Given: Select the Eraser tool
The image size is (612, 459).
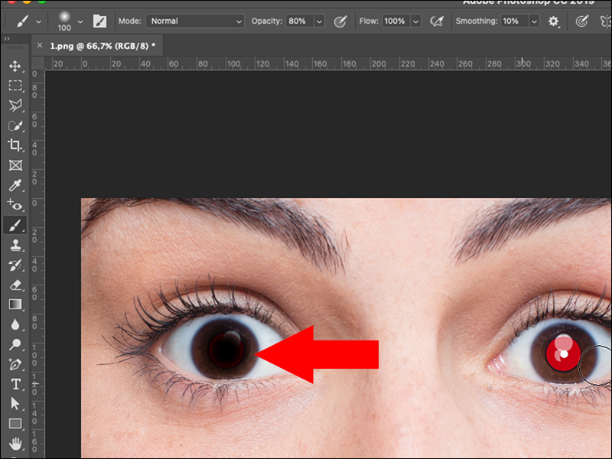Looking at the screenshot, I should (15, 285).
